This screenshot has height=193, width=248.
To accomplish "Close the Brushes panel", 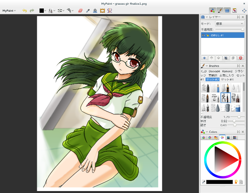I will click(x=243, y=66).
